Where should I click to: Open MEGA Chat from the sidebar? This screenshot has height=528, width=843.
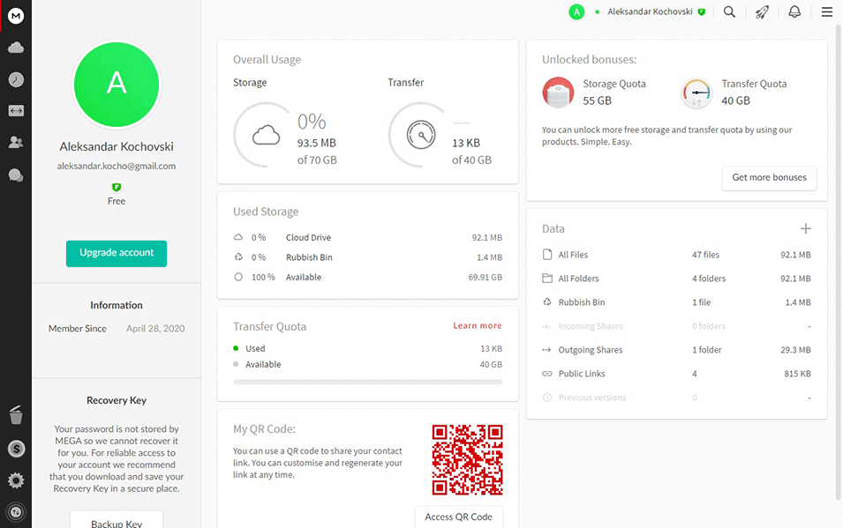coord(15,175)
